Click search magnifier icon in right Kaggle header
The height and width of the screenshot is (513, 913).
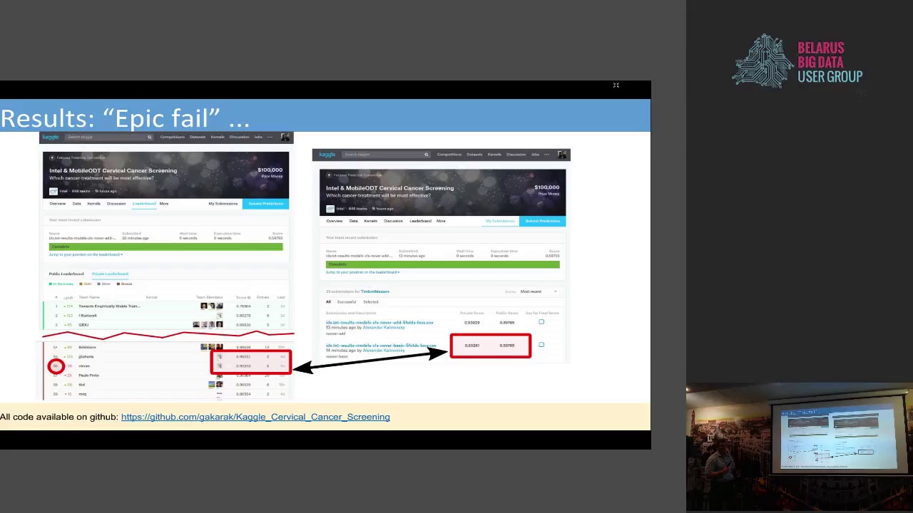426,155
